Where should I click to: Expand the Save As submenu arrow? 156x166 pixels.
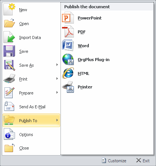[x=57, y=65]
